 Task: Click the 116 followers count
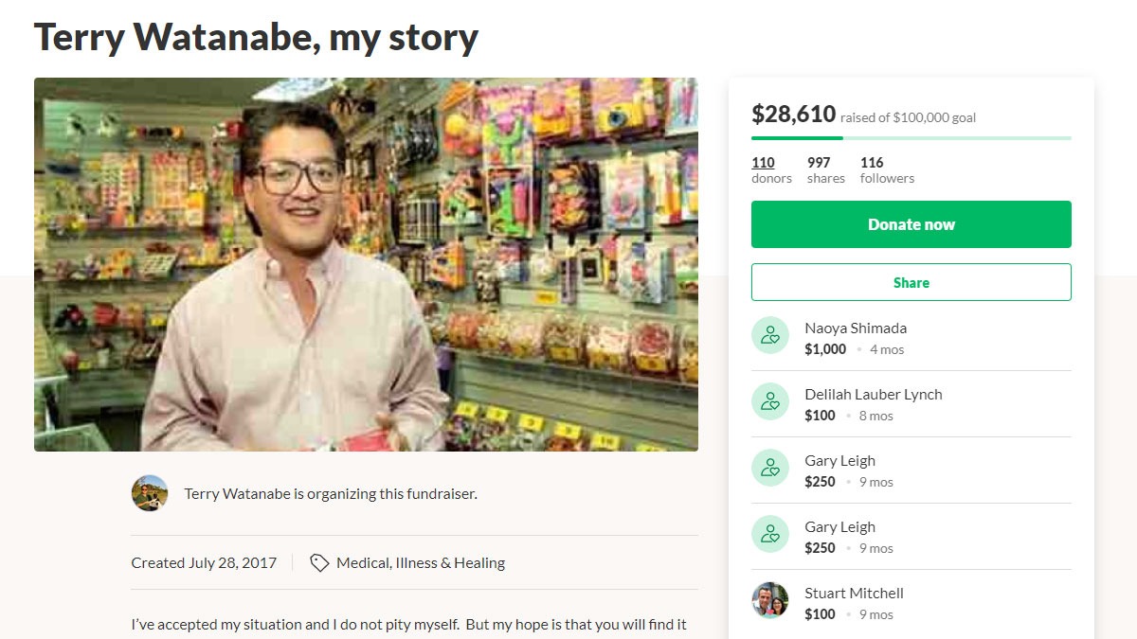872,163
